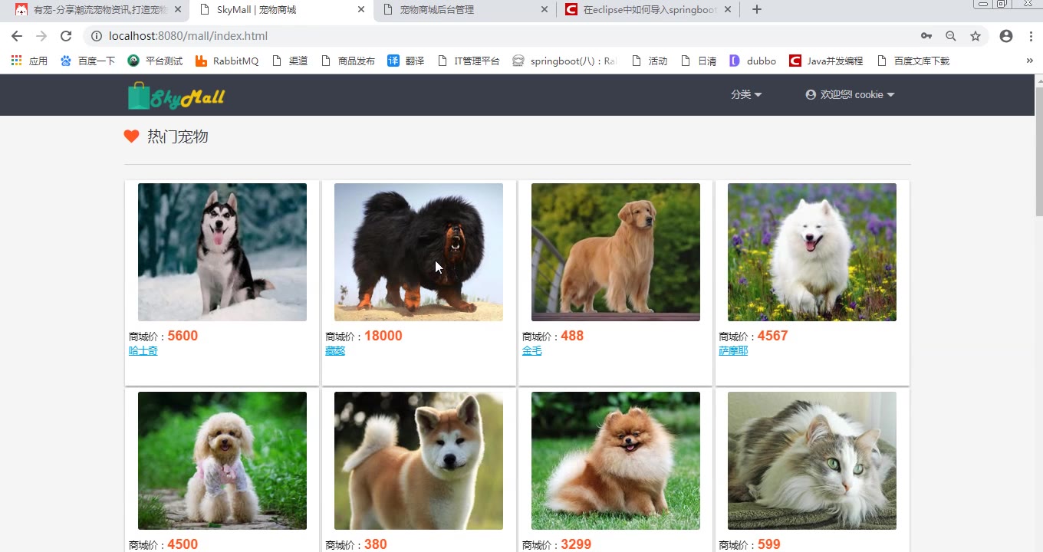Click the 热门宠物 section heading

click(178, 136)
